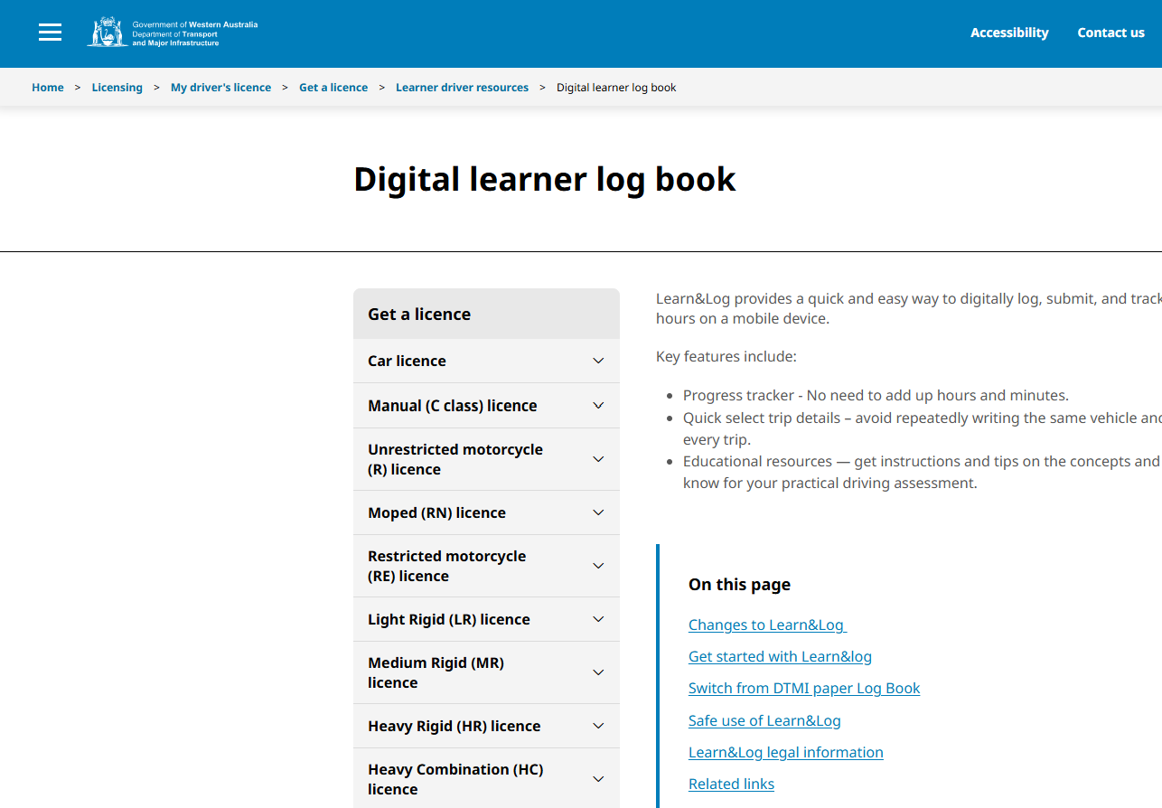Viewport: 1162px width, 808px height.
Task: Expand Heavy Combination (HC) licence chevron
Action: click(x=598, y=779)
